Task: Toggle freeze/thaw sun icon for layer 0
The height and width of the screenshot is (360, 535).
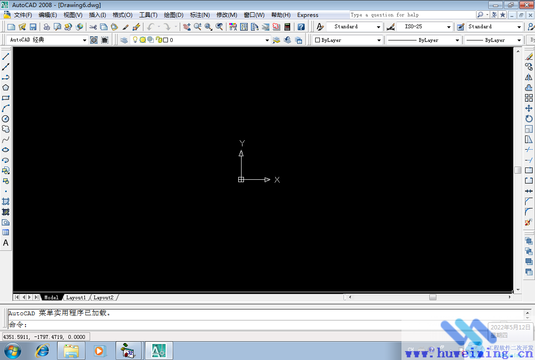Action: (x=142, y=40)
